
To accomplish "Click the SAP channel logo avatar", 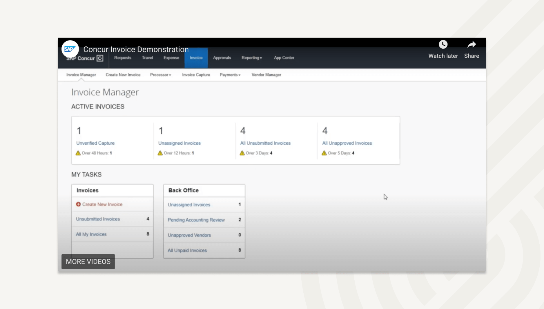I will point(70,49).
